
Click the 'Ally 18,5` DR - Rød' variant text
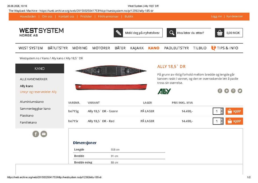[x=101, y=121]
